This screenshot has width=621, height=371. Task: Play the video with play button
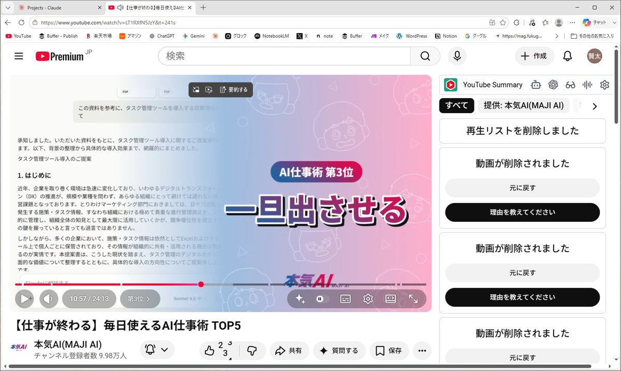24,299
